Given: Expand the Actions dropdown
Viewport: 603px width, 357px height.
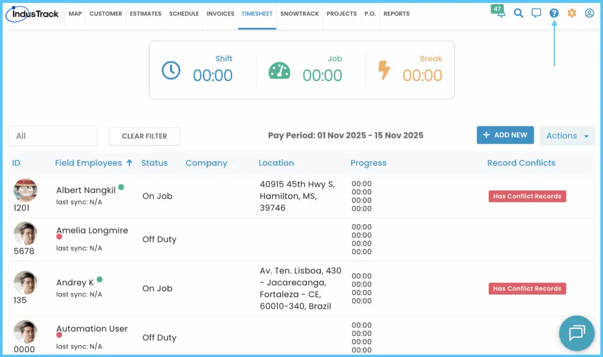Looking at the screenshot, I should click(567, 136).
